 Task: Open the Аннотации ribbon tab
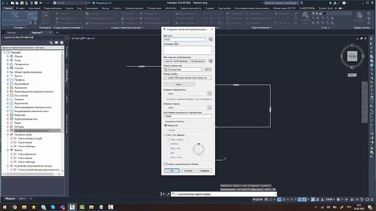(35, 8)
